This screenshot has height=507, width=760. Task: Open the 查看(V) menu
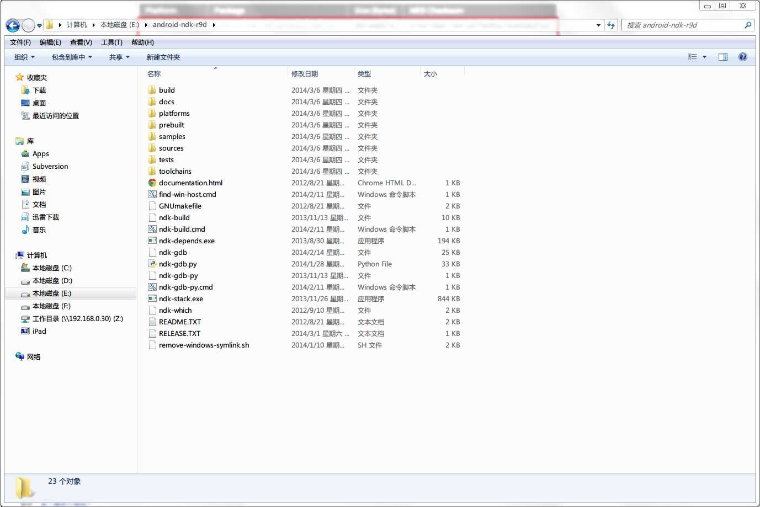point(81,42)
